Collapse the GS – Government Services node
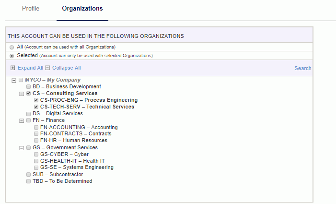The image size is (336, 204). [x=21, y=148]
